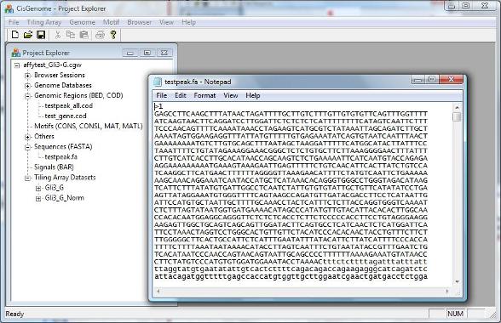Click the Copy toolbar icon
The width and height of the screenshot is (501, 323).
tap(70, 35)
